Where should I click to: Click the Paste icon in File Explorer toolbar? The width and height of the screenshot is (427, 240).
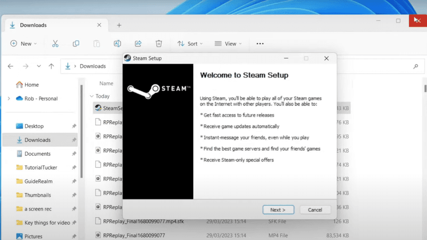click(x=97, y=44)
